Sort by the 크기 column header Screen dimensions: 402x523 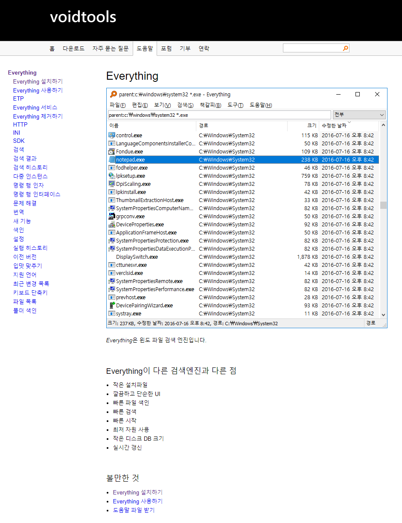(x=303, y=125)
